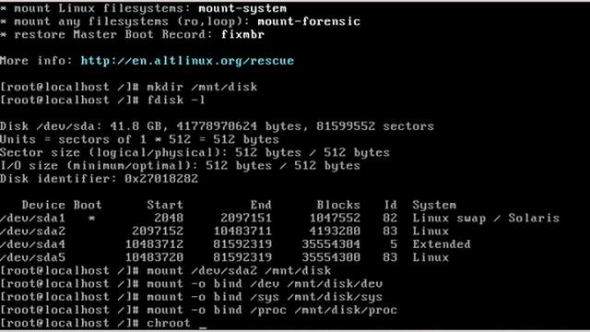
Task: Click the /dev/sda5 device entry
Action: [x=33, y=257]
